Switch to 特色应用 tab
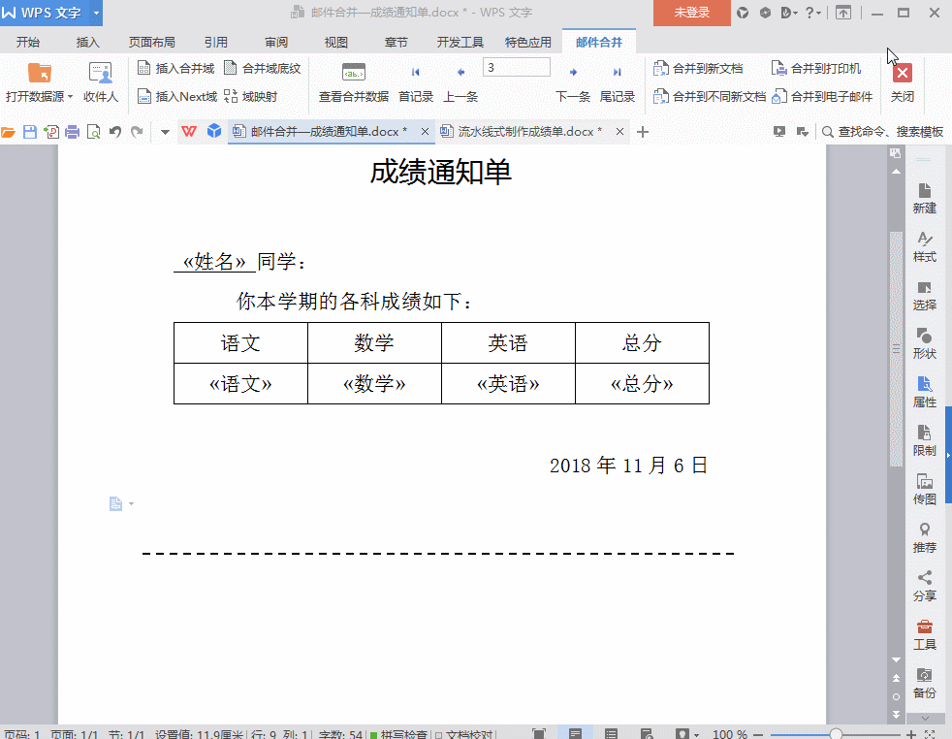Screen dimensions: 952x739 [528, 42]
